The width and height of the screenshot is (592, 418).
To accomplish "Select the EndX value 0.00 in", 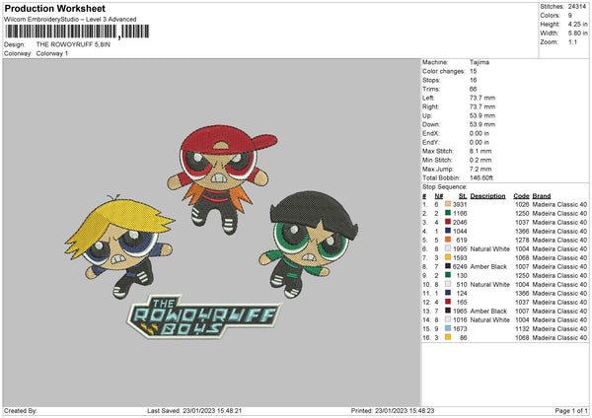I will click(x=480, y=133).
